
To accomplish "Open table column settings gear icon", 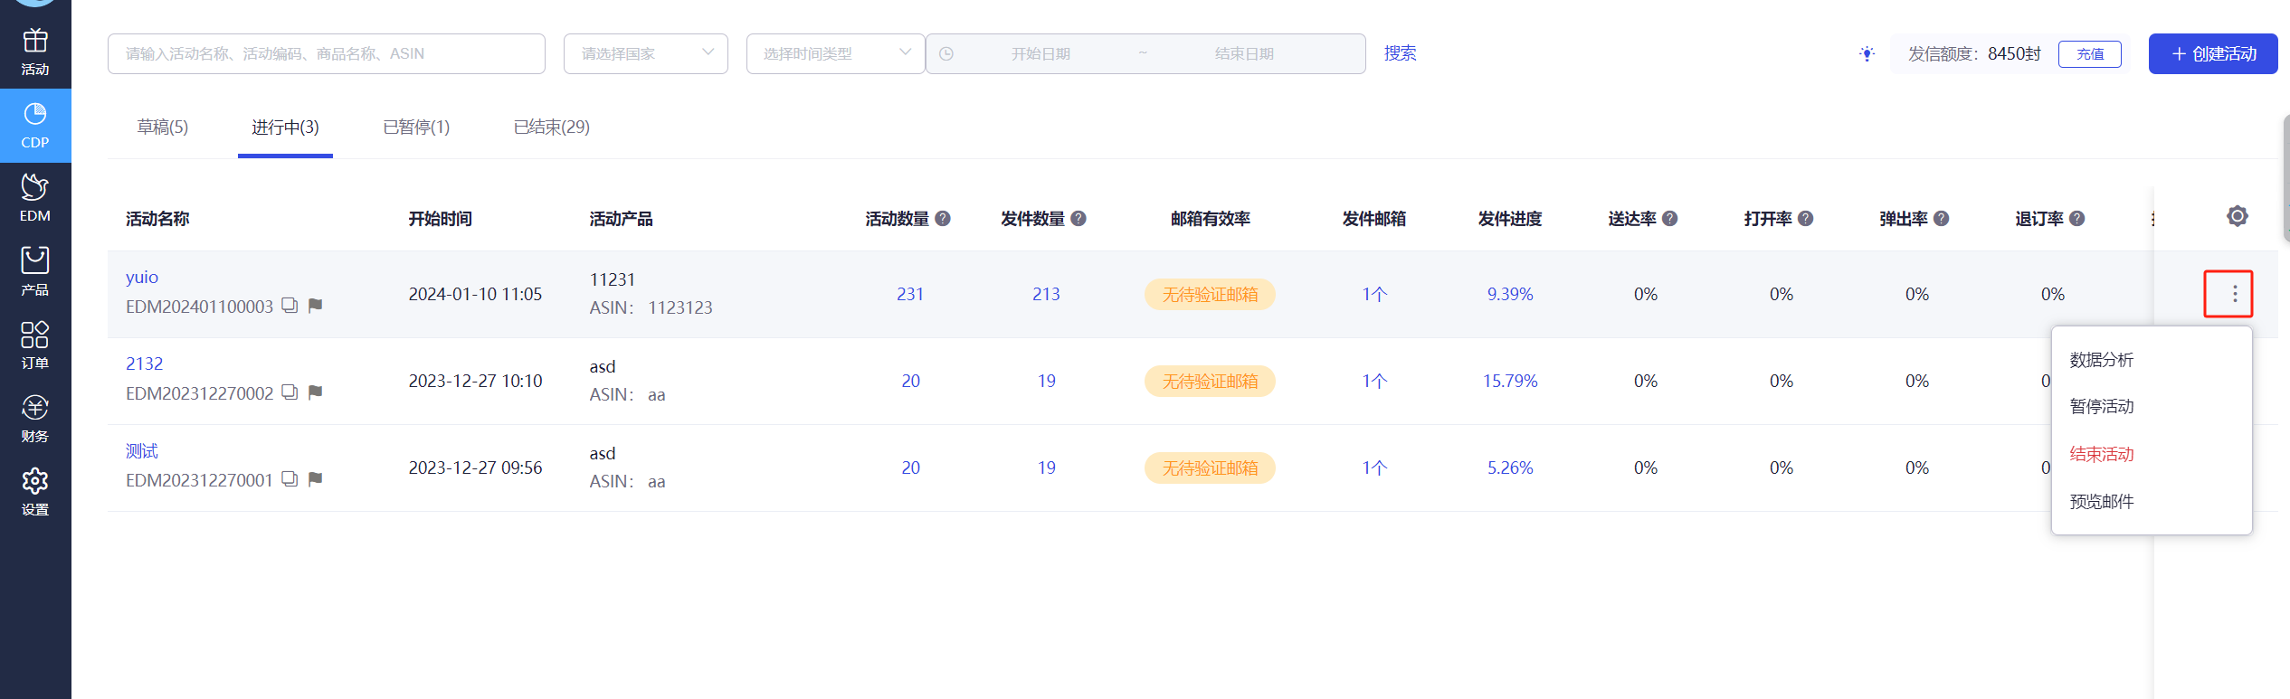I will [x=2238, y=216].
